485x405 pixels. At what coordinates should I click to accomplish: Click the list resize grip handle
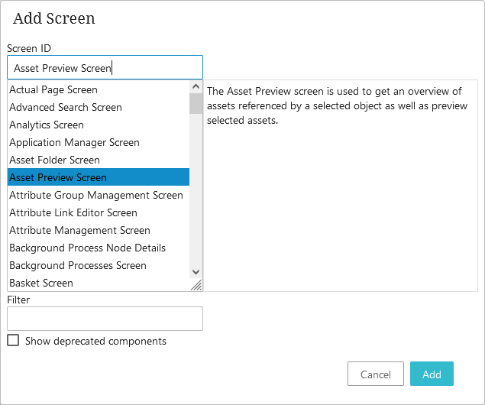[x=196, y=285]
